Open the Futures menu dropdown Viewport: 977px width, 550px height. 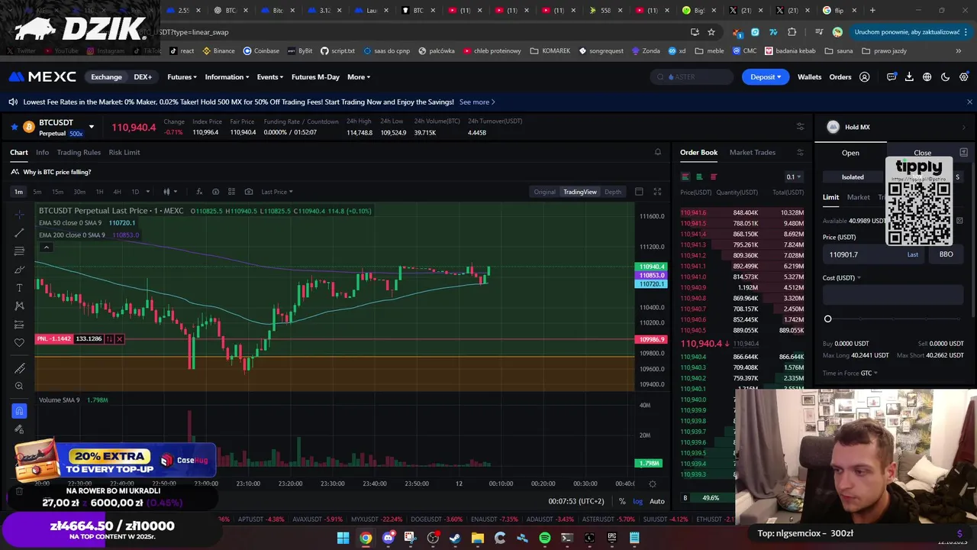[x=182, y=77]
